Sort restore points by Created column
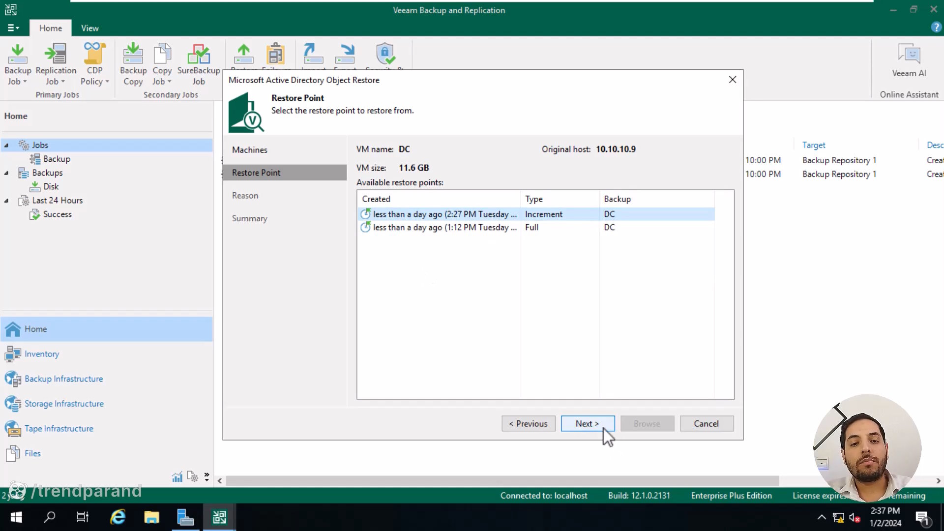The height and width of the screenshot is (531, 944). coord(439,199)
